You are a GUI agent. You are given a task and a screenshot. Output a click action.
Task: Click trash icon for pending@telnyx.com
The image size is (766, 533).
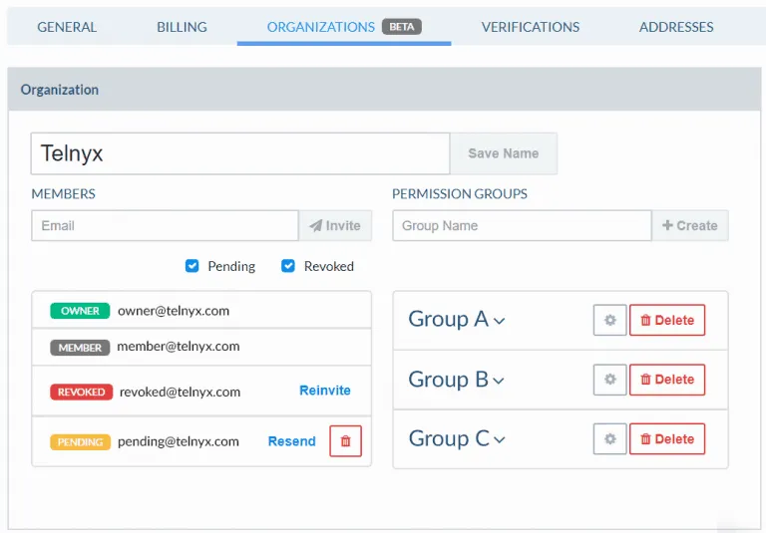tap(345, 441)
